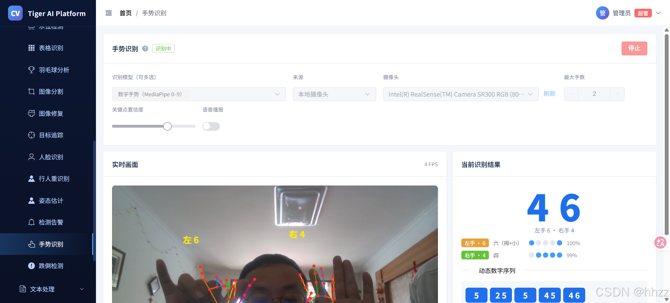The height and width of the screenshot is (303, 670).
Task: Click sequence chip showing 46
Action: click(574, 295)
